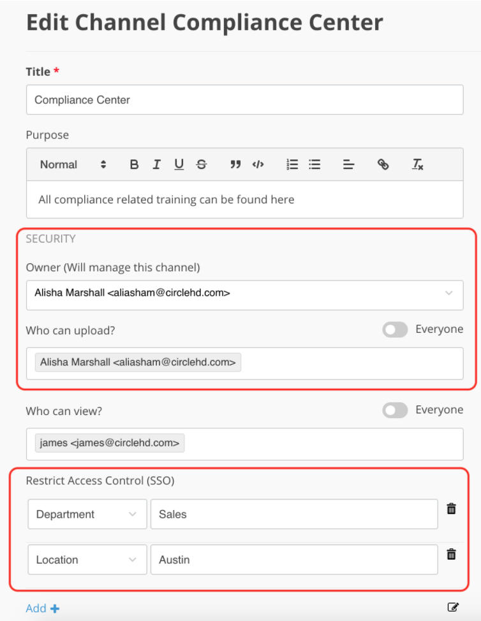Open the text alignment options
481x621 pixels.
[x=348, y=164]
